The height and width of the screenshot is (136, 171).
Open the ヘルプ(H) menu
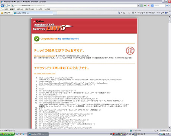(x=47, y=9)
